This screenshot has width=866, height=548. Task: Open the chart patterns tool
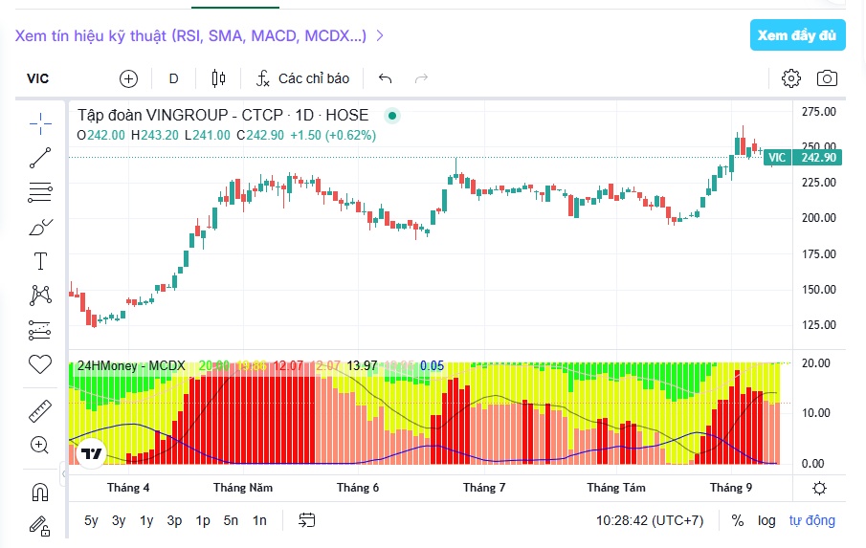click(40, 296)
